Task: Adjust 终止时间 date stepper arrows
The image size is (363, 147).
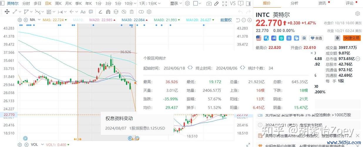Action: pyautogui.click(x=242, y=68)
